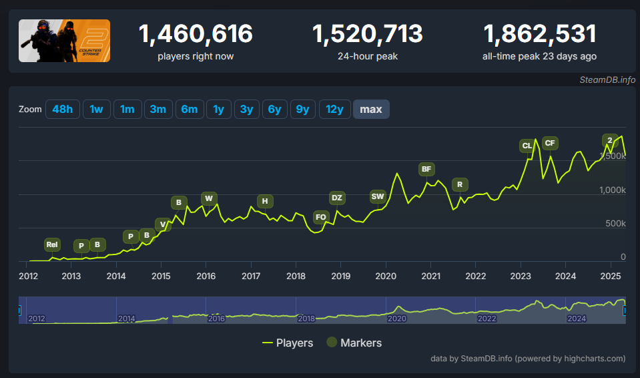Image resolution: width=640 pixels, height=378 pixels.
Task: Click the SW marker on chart
Action: [x=378, y=196]
